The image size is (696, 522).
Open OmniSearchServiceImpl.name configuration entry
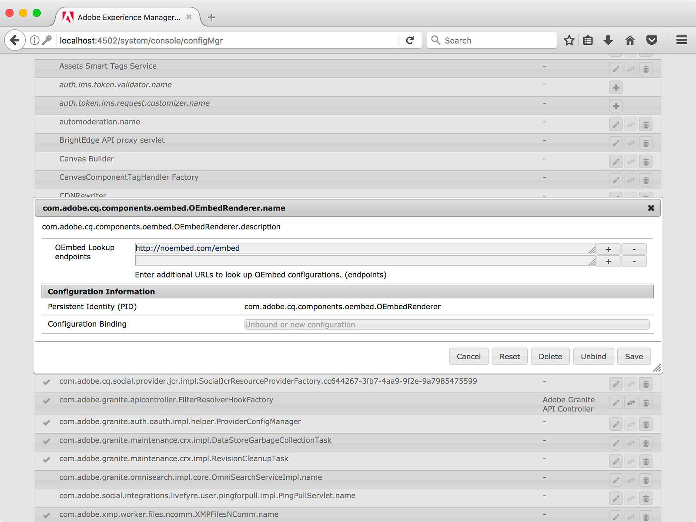[x=191, y=477]
